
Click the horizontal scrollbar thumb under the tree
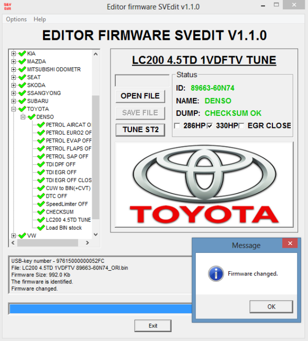coord(48,243)
